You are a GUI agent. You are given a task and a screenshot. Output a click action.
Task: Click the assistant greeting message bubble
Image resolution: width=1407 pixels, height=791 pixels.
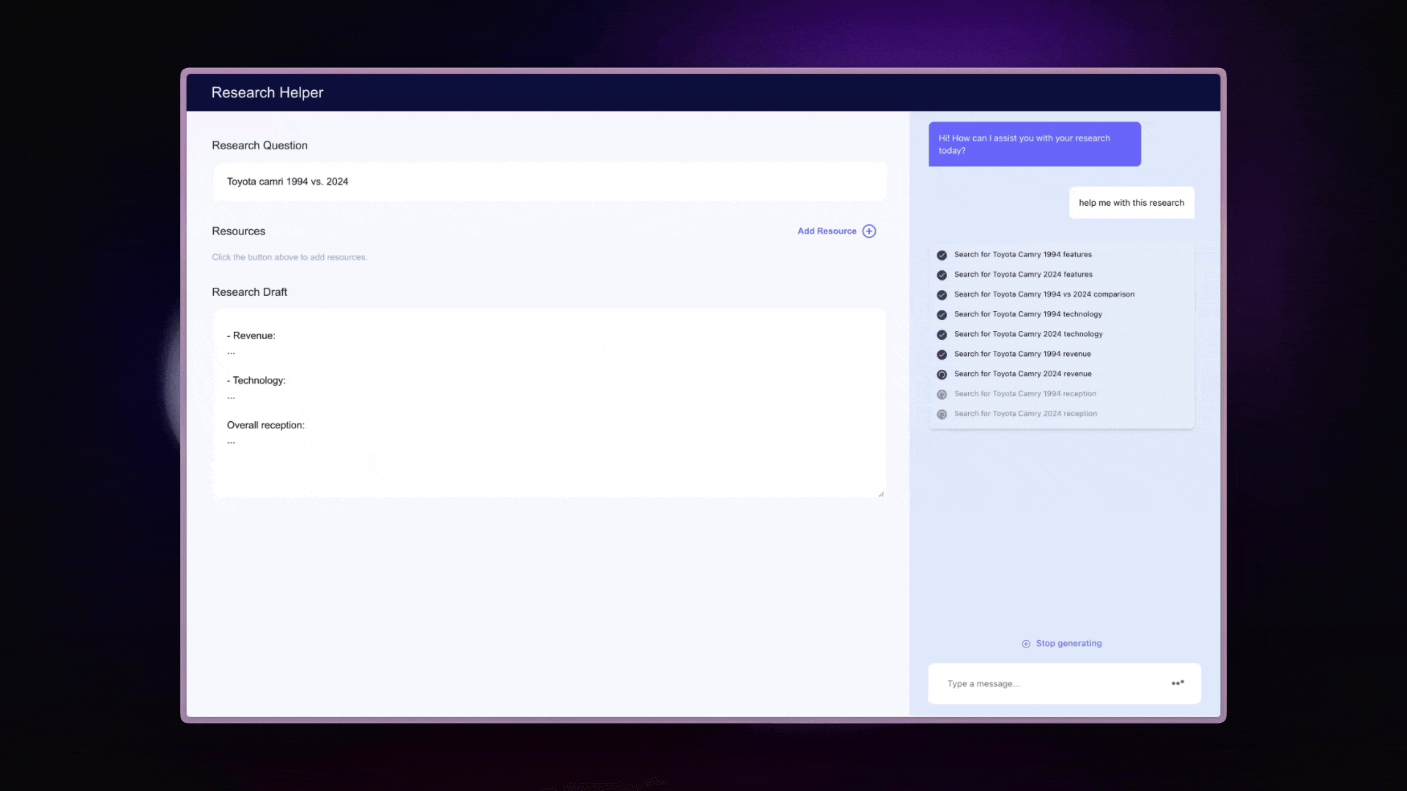(1034, 144)
